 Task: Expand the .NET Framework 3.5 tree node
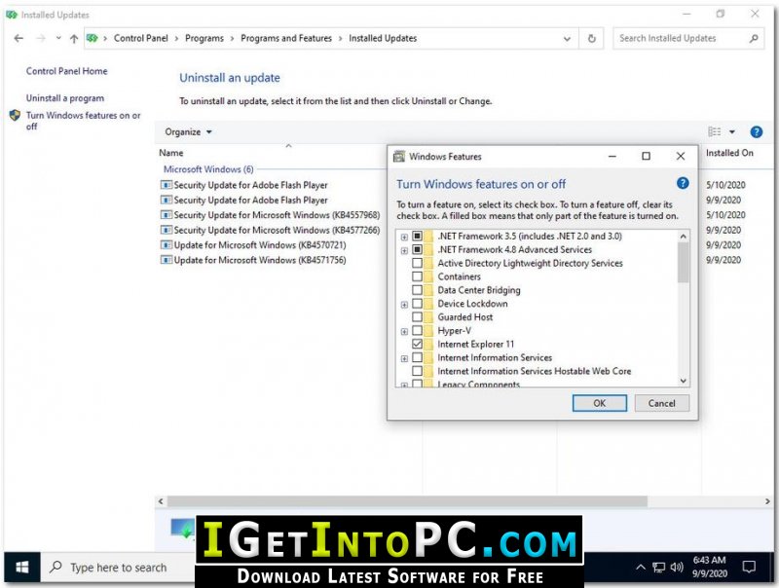404,237
